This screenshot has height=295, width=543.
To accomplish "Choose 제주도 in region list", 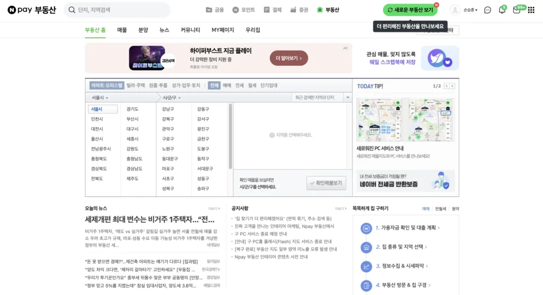I will 132,179.
